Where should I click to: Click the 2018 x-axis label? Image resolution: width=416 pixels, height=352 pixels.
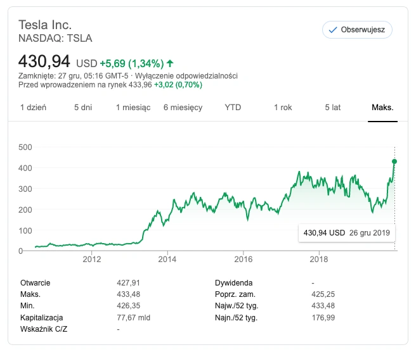point(319,259)
